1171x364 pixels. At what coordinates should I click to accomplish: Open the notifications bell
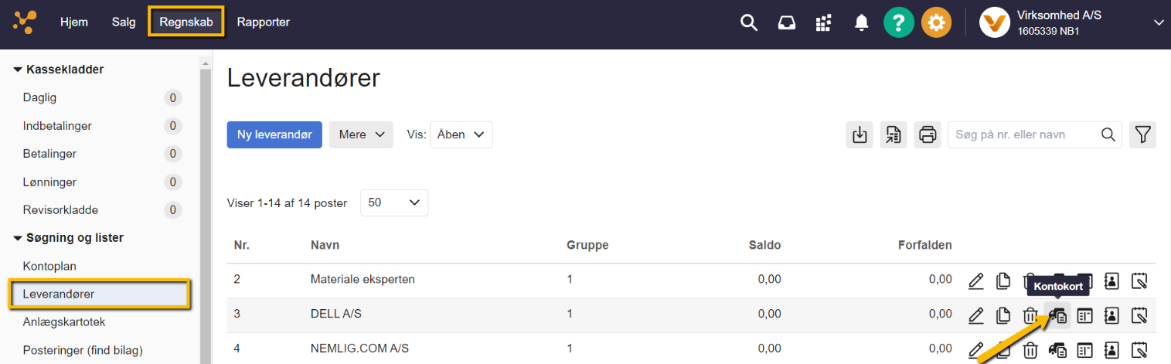(861, 23)
